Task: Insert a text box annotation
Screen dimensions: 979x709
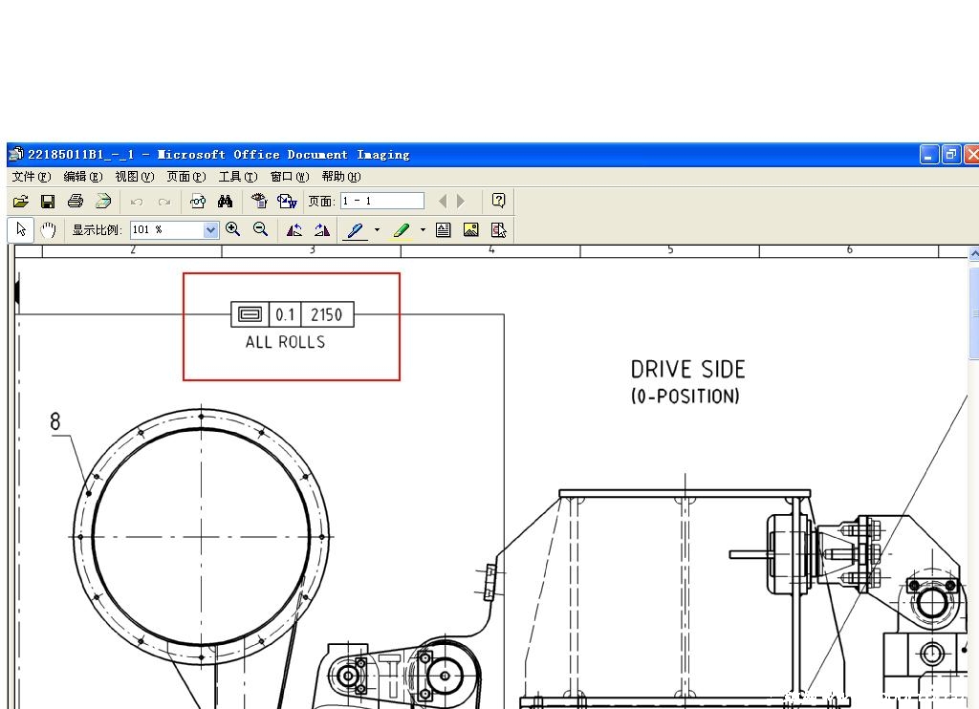Action: pos(444,229)
